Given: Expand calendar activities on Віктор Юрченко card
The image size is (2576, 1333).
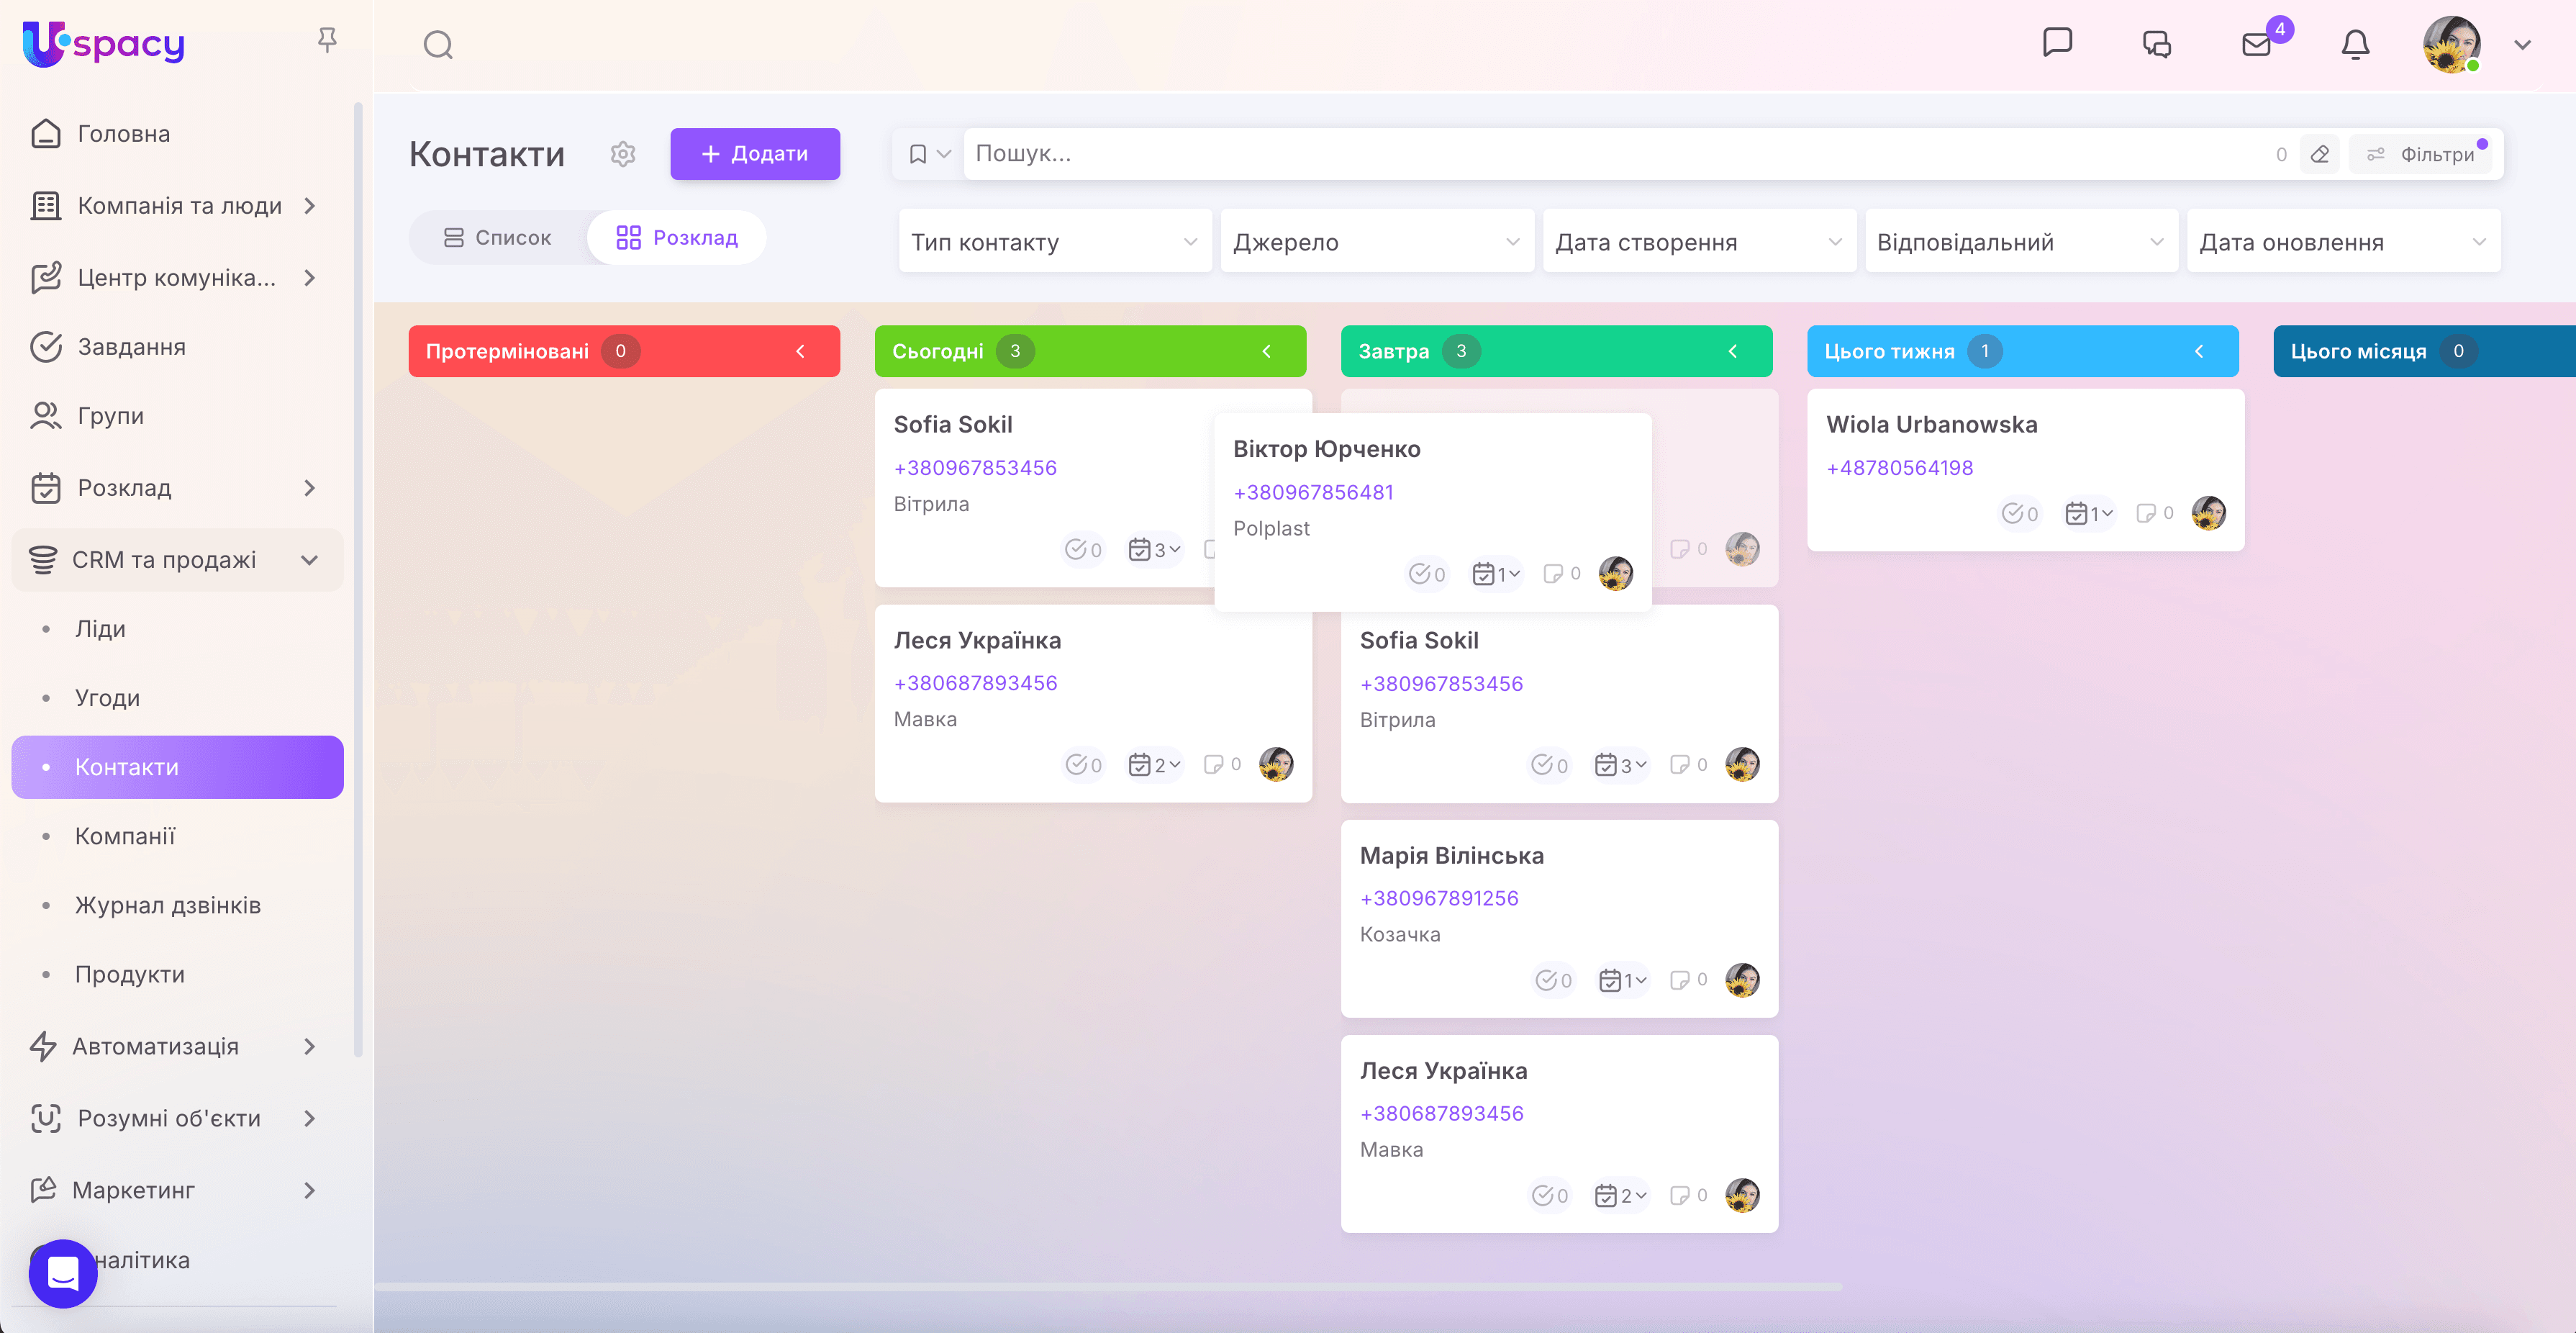Looking at the screenshot, I should 1496,574.
